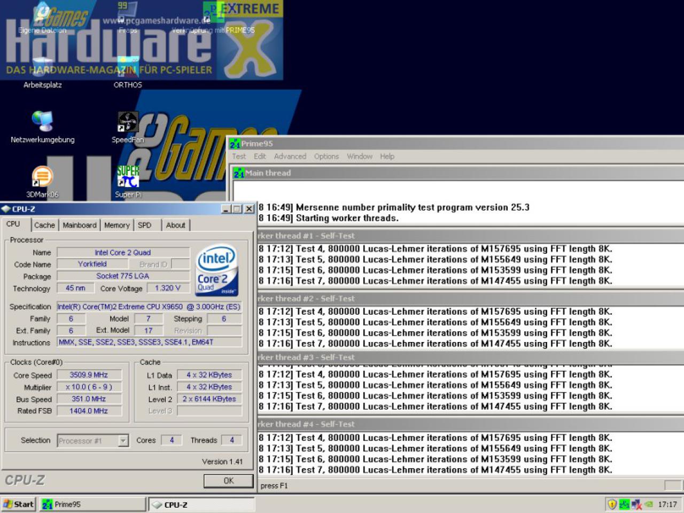Open the Test menu in Prime95
This screenshot has height=513, width=684.
[x=239, y=157]
